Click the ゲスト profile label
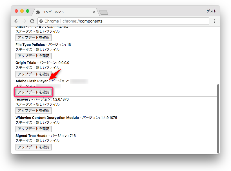Viewport: 231px width, 171px height. point(211,11)
